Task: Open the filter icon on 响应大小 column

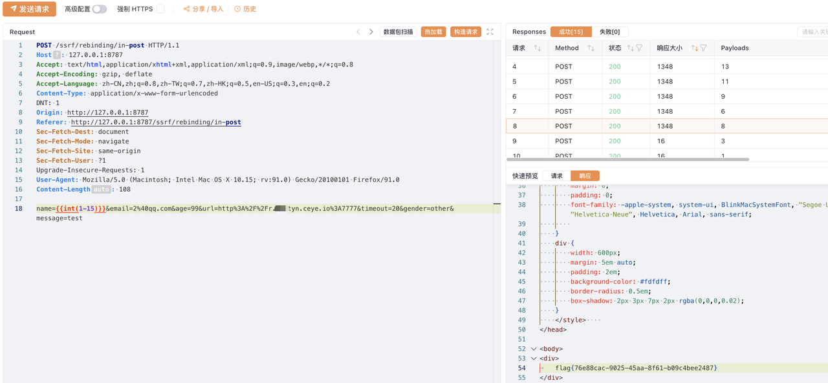Action: coord(703,48)
